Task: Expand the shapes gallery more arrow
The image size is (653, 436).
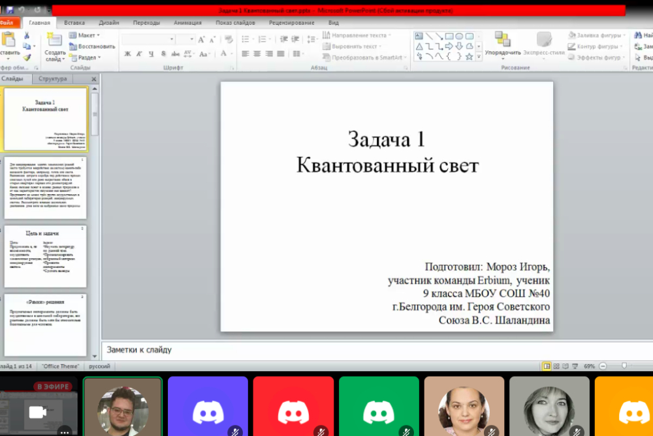Action: tap(479, 57)
